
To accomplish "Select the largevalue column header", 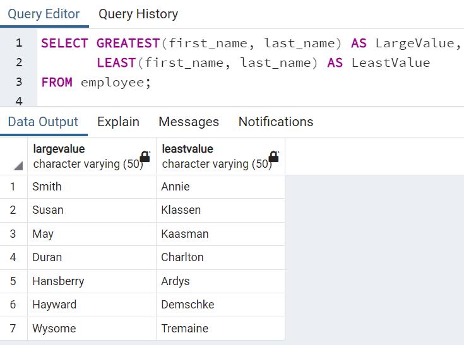I will [x=82, y=156].
